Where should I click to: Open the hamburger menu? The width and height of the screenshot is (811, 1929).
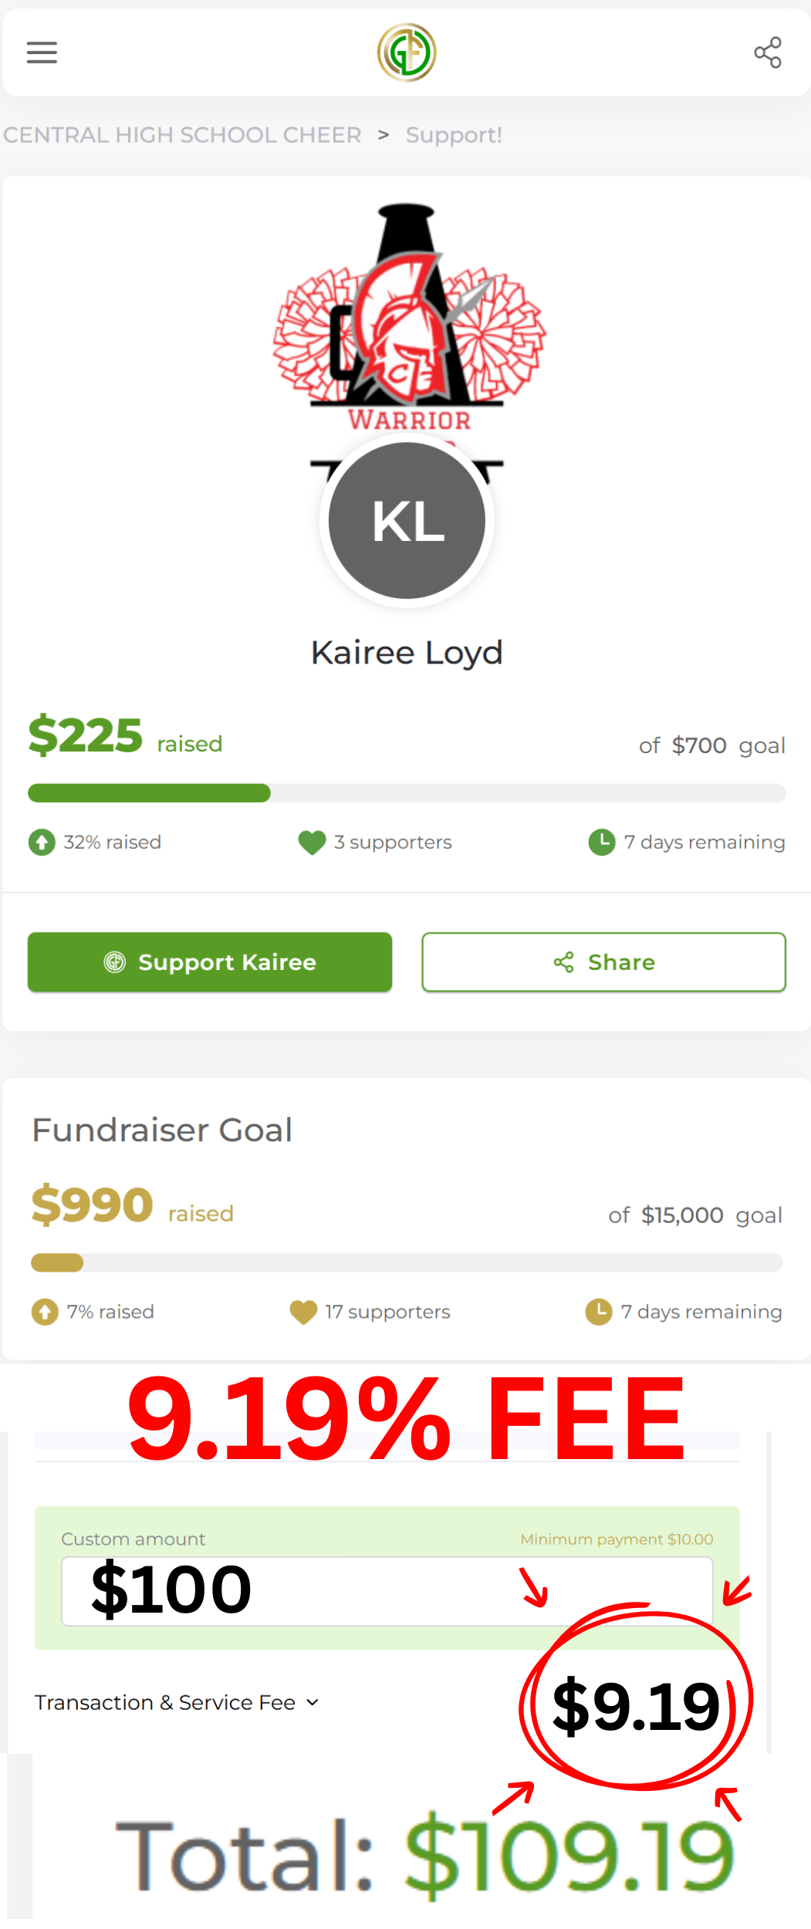[x=42, y=52]
